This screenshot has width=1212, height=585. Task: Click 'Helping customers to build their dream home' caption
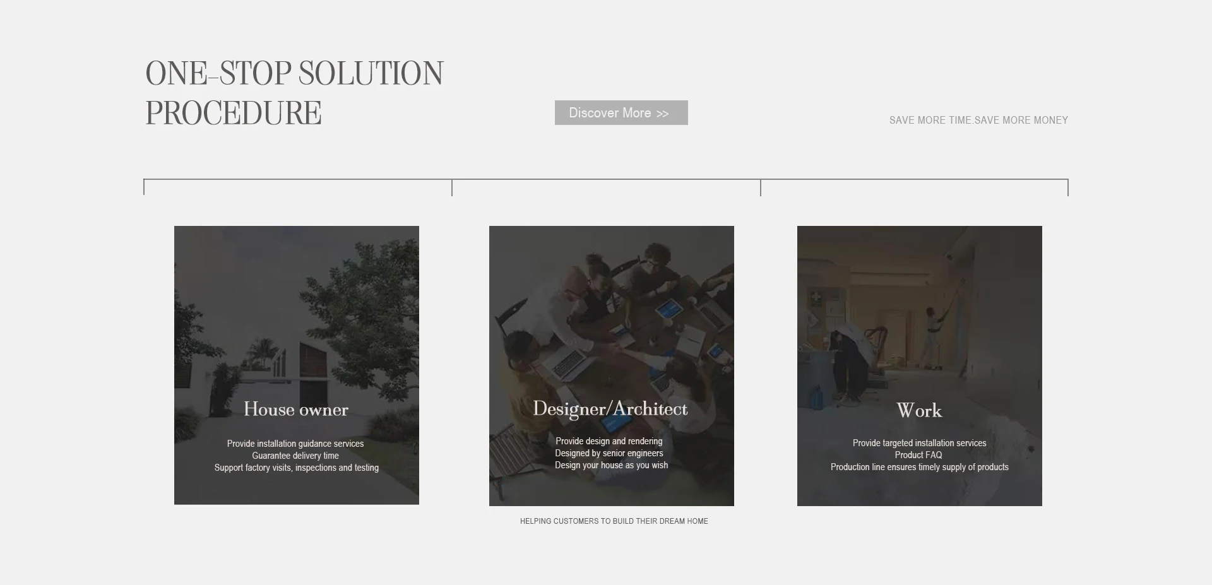pos(614,521)
